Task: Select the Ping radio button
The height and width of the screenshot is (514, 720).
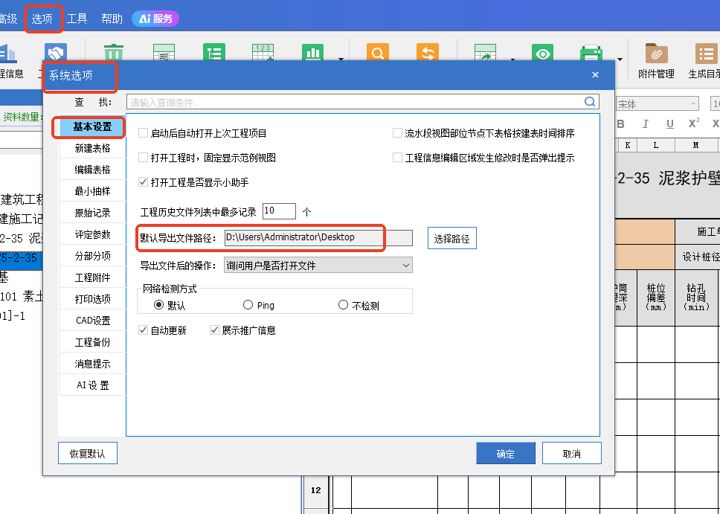Action: tap(248, 304)
